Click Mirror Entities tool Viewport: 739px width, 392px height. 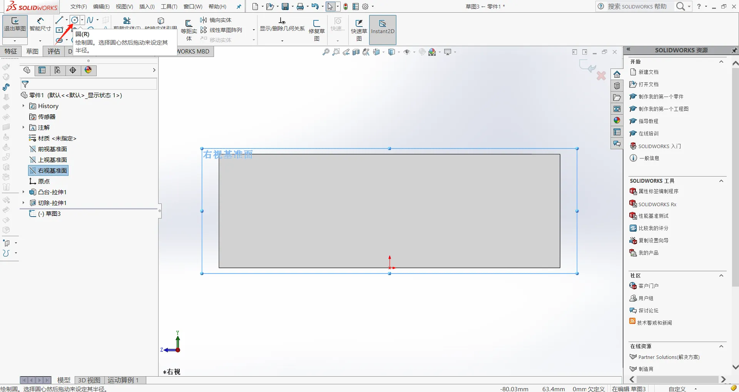coord(216,20)
